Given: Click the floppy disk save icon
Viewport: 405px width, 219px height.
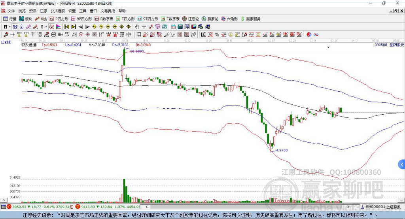Looking at the screenshot, I should tap(194, 27).
